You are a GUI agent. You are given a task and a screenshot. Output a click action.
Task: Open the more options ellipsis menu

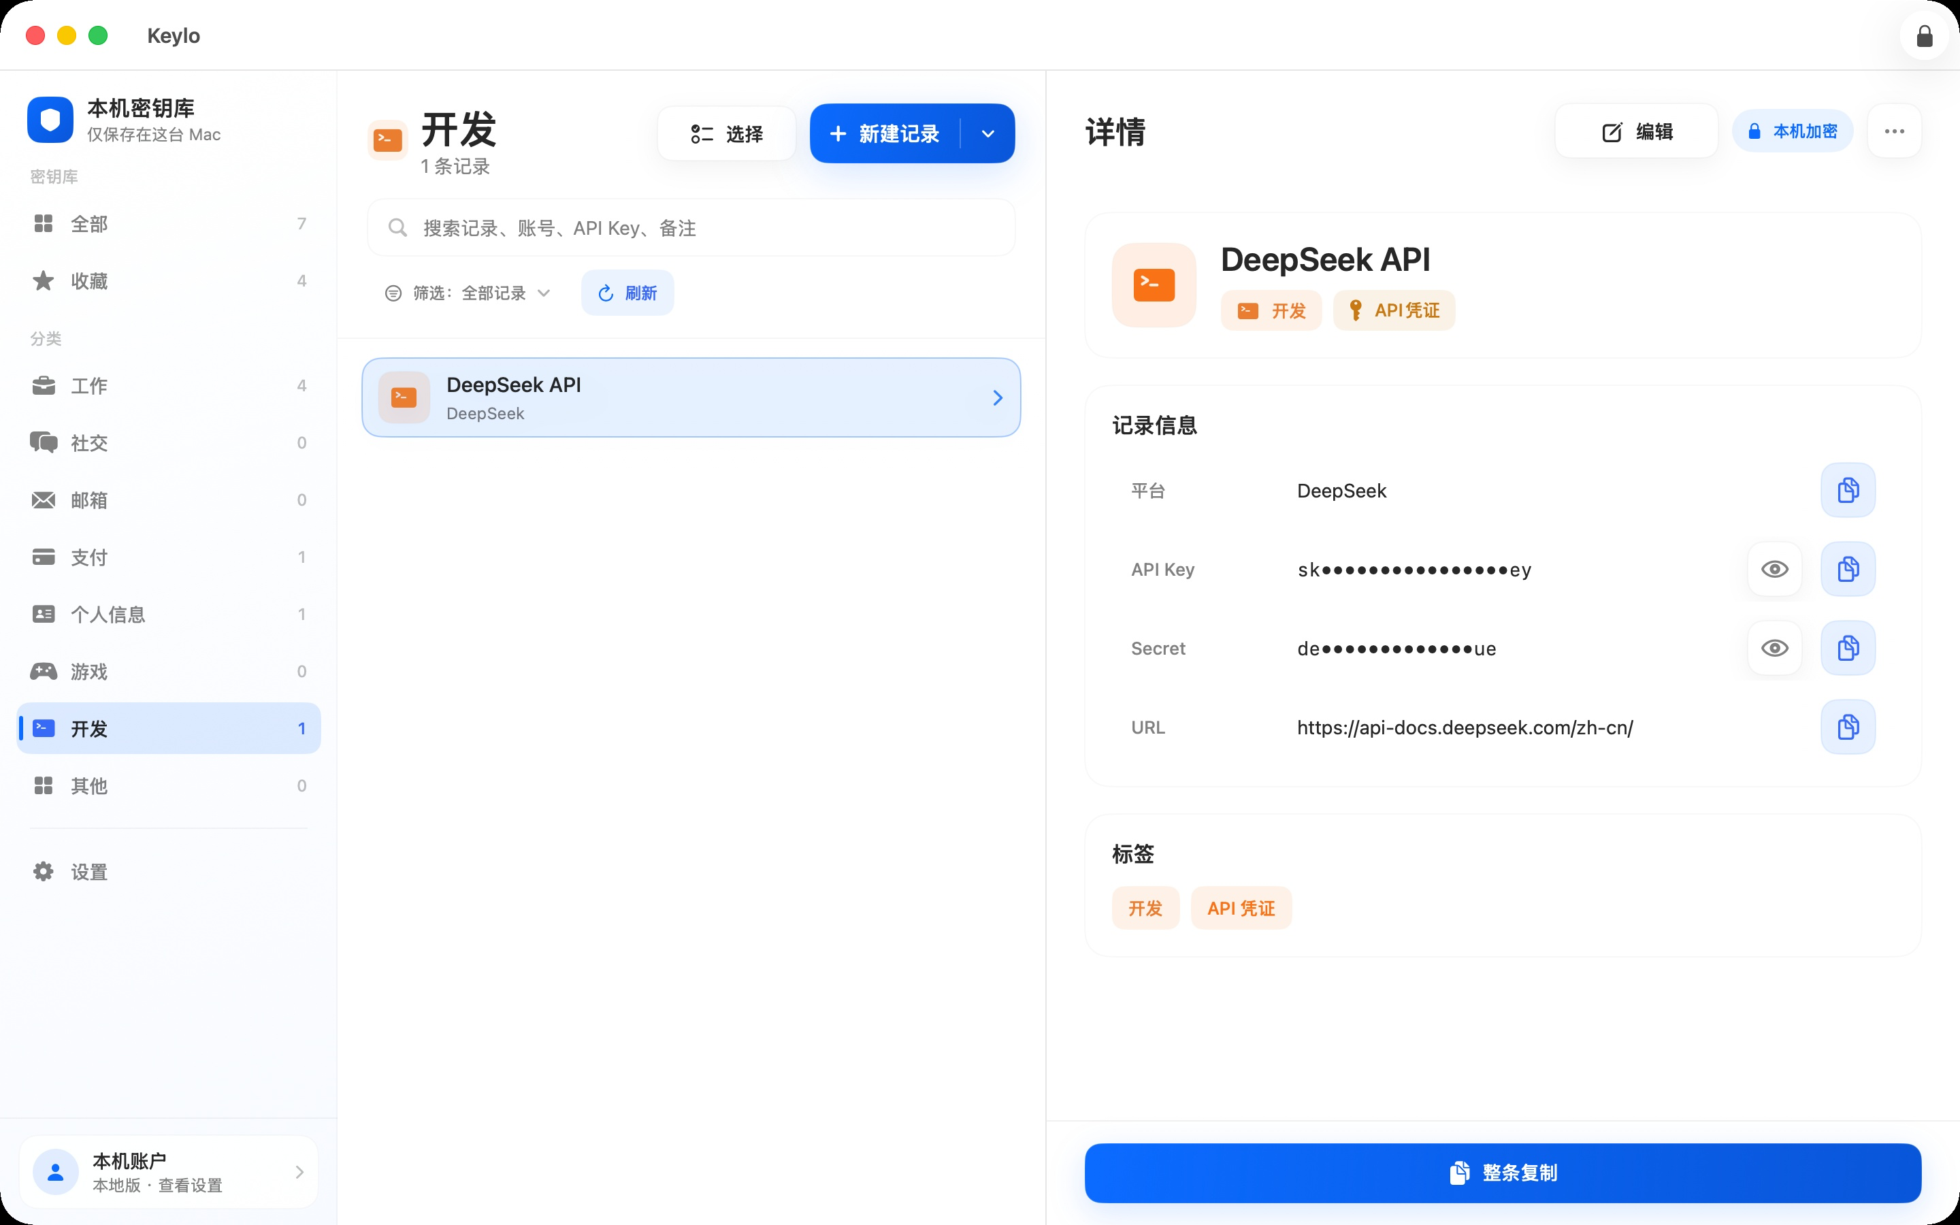1895,131
